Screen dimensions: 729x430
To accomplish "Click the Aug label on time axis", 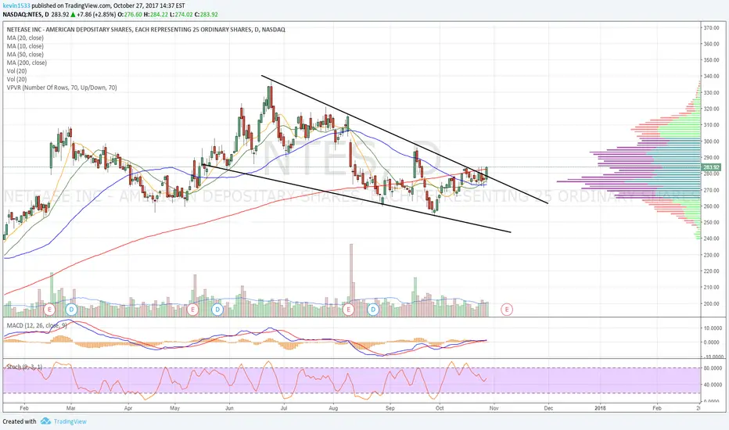I will coord(333,408).
